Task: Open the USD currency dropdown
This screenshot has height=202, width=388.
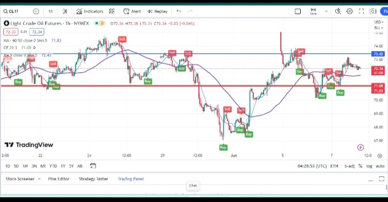Action: [x=379, y=22]
